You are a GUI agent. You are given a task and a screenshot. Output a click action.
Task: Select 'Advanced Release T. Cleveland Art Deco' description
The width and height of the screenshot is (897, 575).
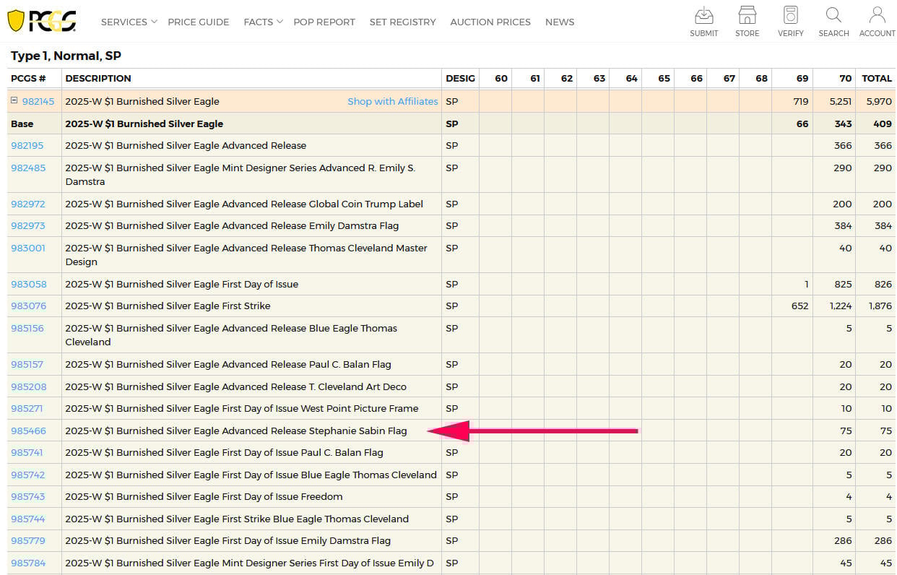tap(314, 386)
